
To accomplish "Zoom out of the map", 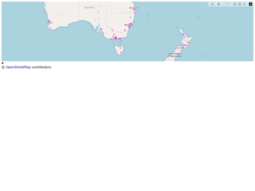I will point(239,4).
